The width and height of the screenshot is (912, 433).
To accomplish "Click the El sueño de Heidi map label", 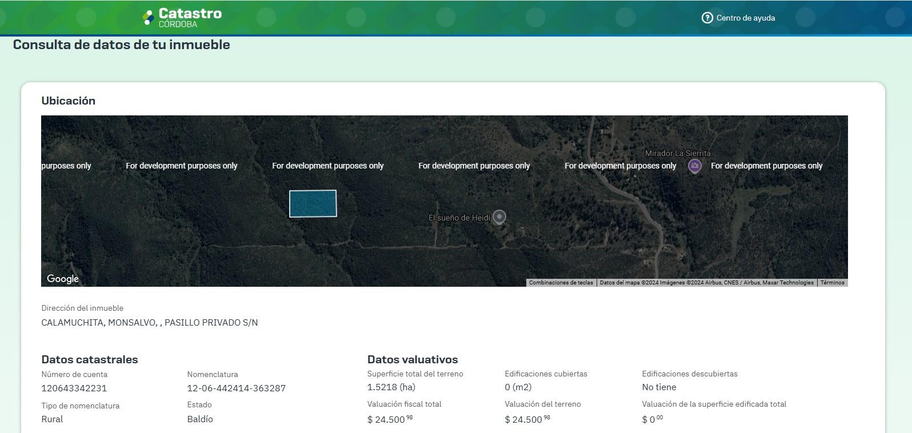I will pos(459,218).
